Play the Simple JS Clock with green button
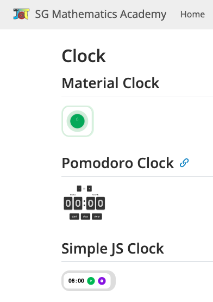This screenshot has height=302, width=213. (91, 281)
